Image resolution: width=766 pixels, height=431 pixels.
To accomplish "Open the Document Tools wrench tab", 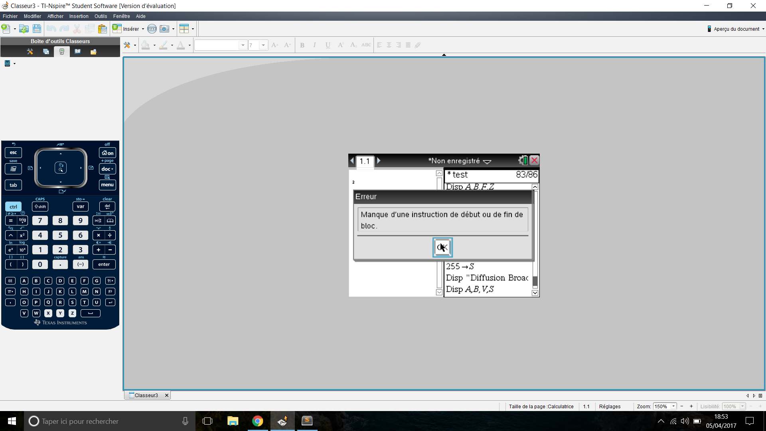I will point(30,51).
